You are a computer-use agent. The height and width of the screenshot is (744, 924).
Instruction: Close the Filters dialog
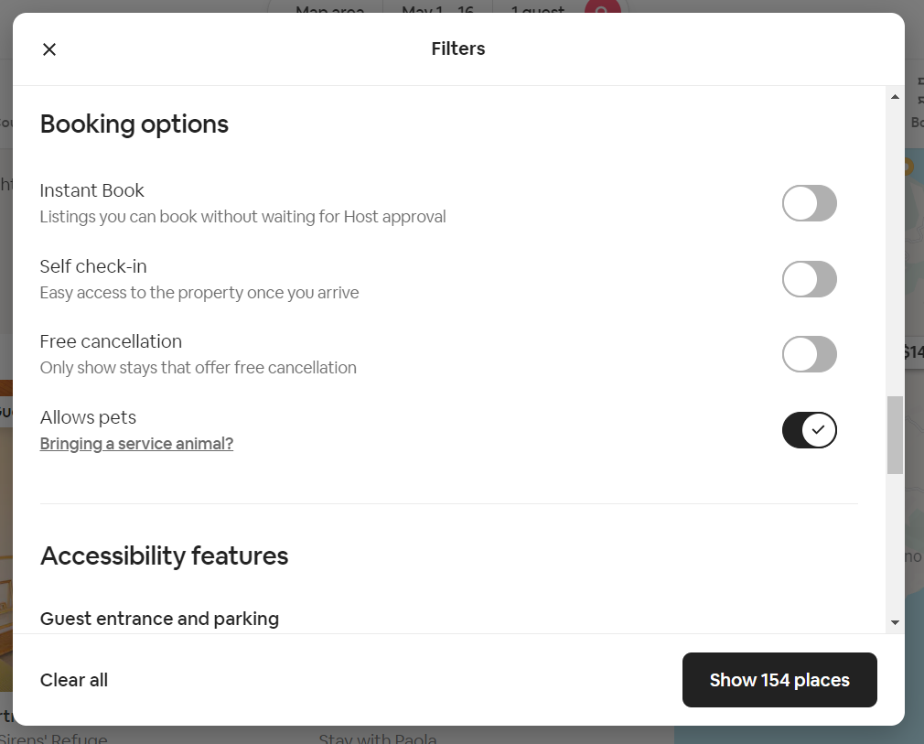click(48, 49)
